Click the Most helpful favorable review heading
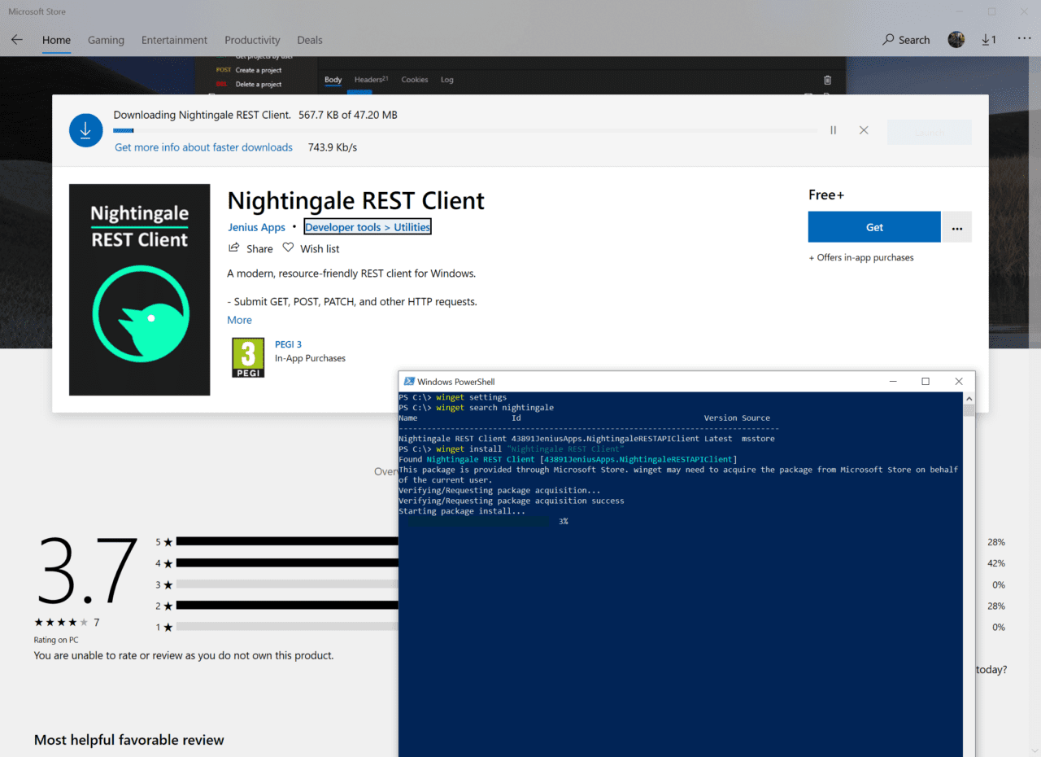Screen dimensions: 1041x757 [x=128, y=740]
